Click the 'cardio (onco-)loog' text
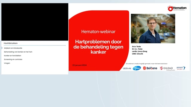The height and width of the screenshot is (107, 191). pyautogui.click(x=140, y=51)
